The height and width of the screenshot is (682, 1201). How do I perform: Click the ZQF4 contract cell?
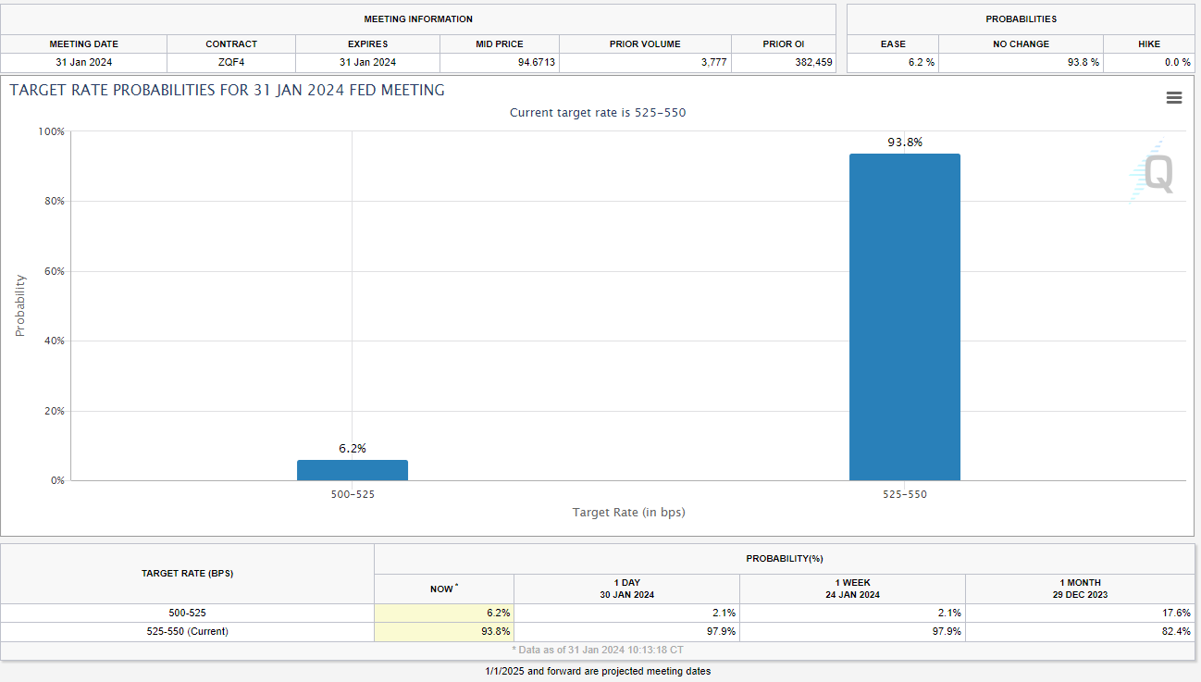tap(231, 63)
